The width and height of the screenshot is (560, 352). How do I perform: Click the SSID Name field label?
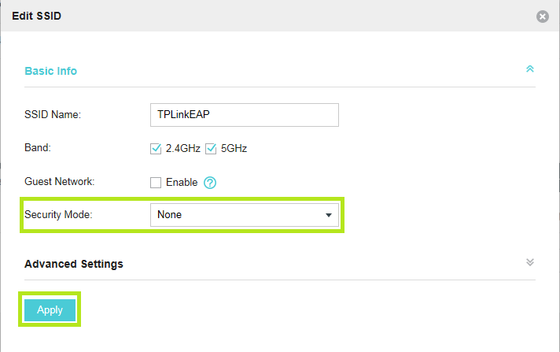point(53,115)
